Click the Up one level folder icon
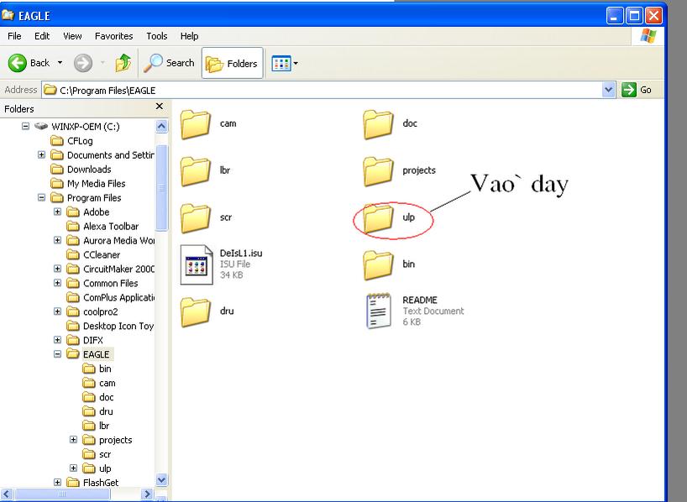 click(123, 63)
